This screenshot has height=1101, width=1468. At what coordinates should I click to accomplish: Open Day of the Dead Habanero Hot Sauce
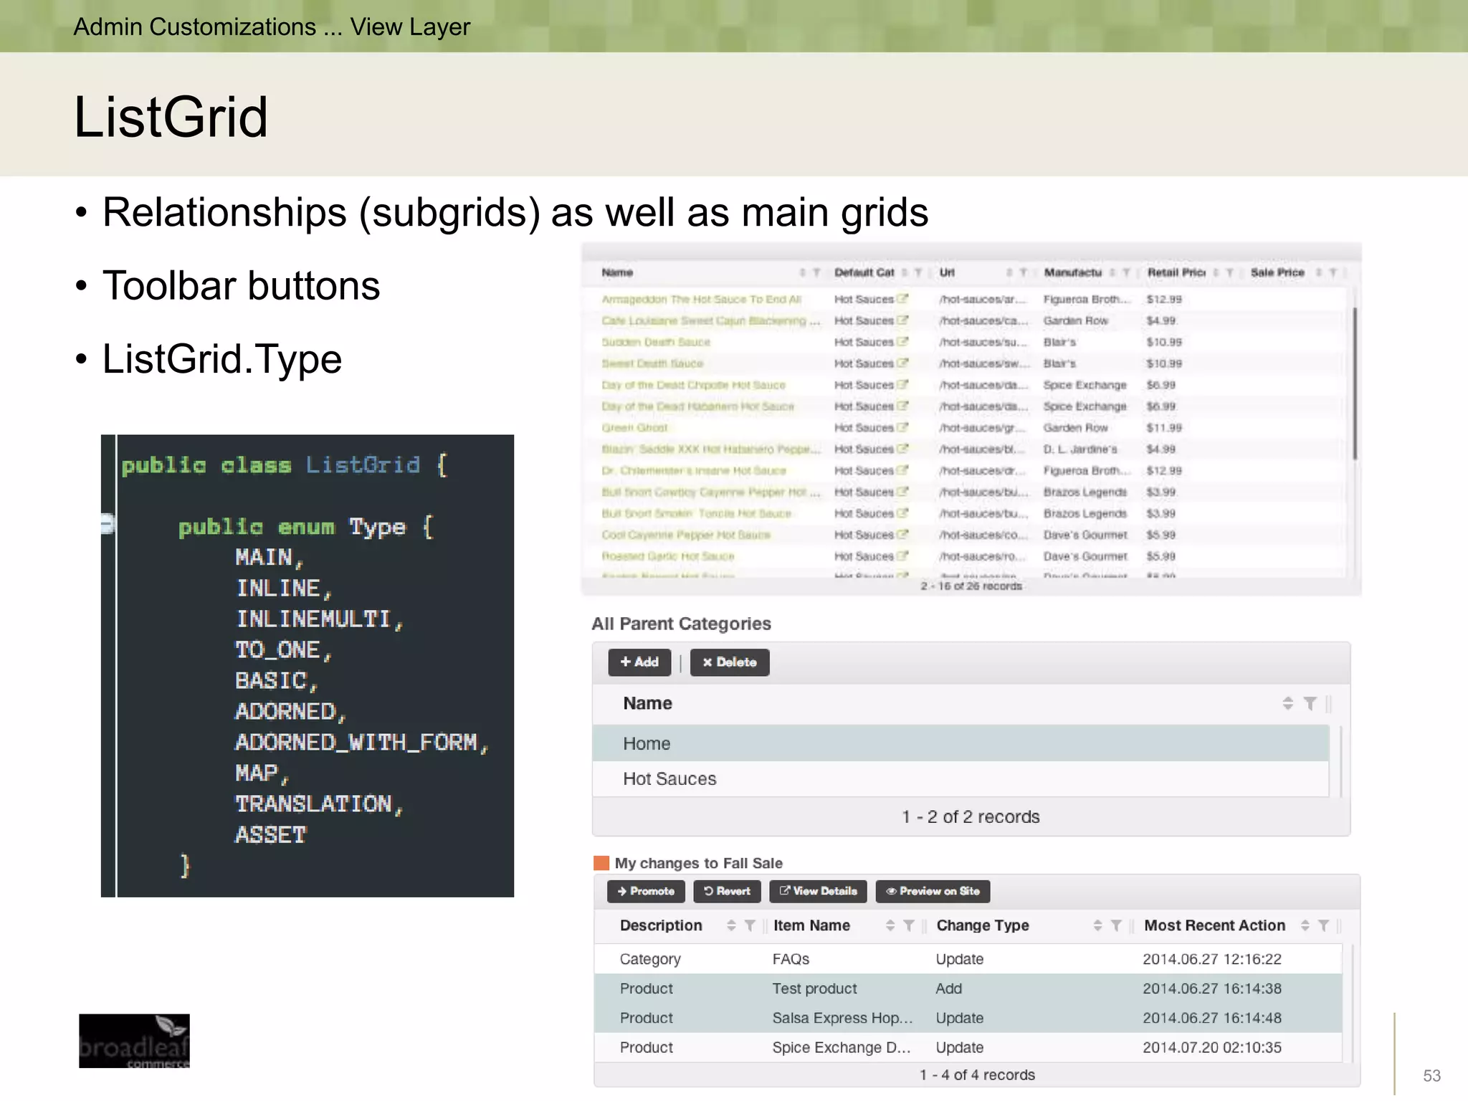698,406
